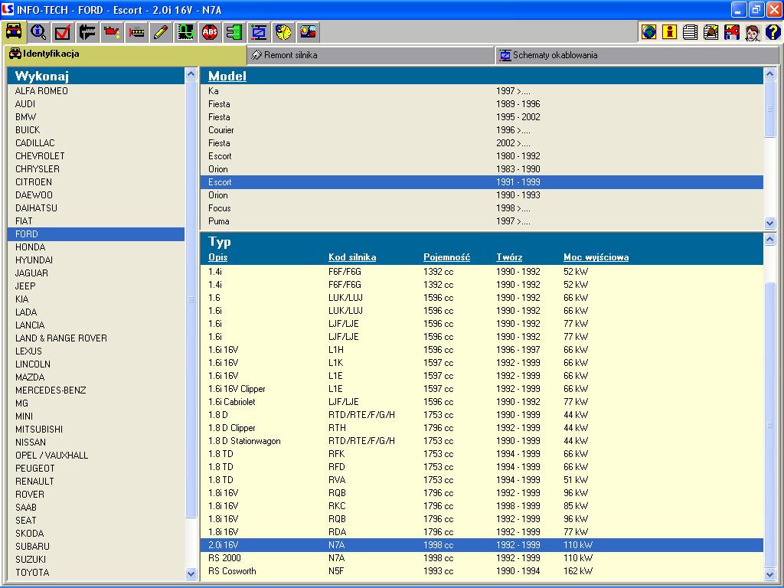Open the magnifier information search icon
Image resolution: width=784 pixels, height=588 pixels.
tap(38, 32)
